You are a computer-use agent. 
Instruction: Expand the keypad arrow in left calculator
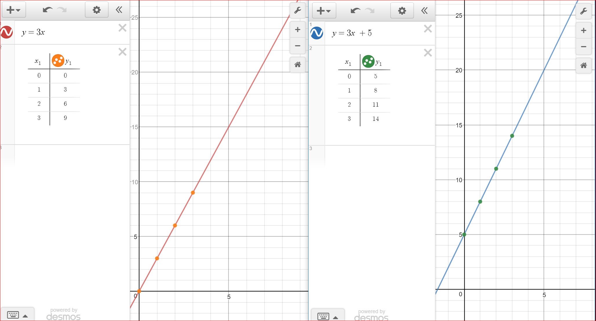[x=25, y=316]
